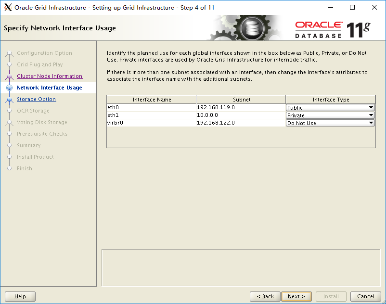This screenshot has height=304, width=386.
Task: Select the eth0 interface name cell
Action: 152,107
